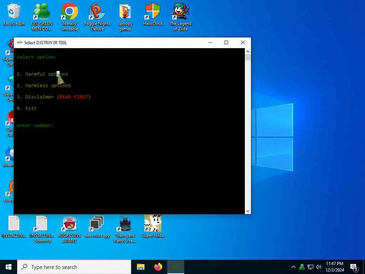
Task: Select the 'literally unusable' Chrome shortcut
Action: coord(70,17)
